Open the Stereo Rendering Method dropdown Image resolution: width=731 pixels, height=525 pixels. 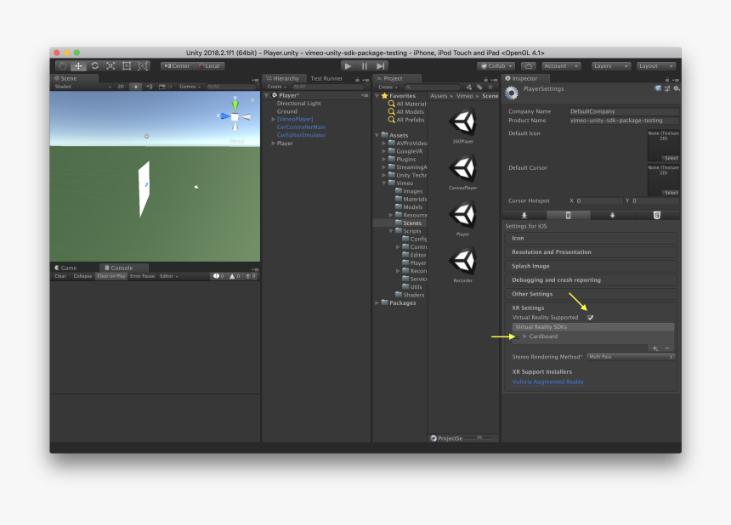(630, 357)
